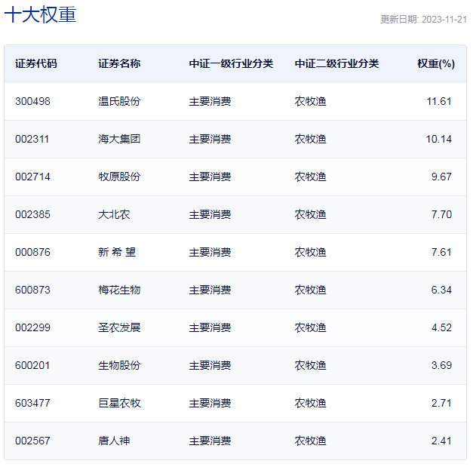The image size is (473, 467).
Task: Click weight value 9.67
Action: [441, 177]
